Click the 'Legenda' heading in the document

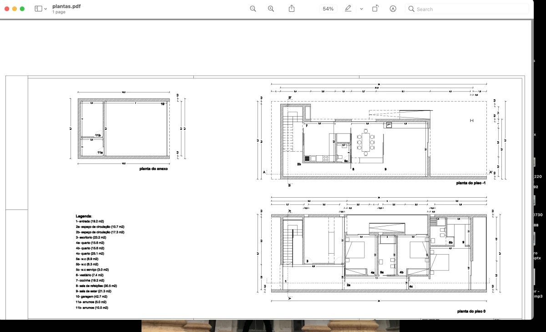(84, 216)
